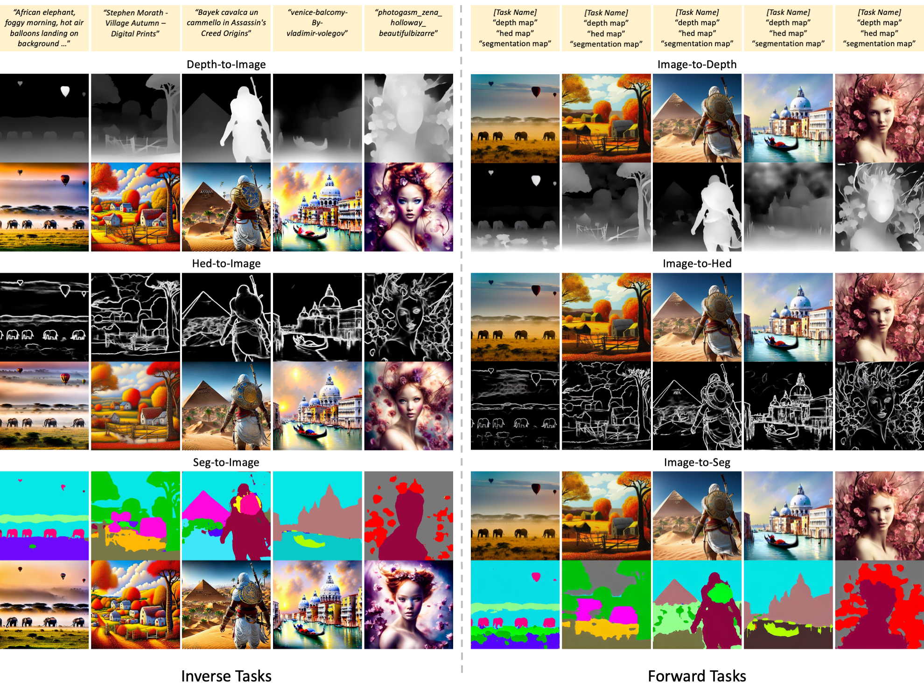Click the Hed-to-Image section heading
This screenshot has width=924, height=688.
click(226, 264)
